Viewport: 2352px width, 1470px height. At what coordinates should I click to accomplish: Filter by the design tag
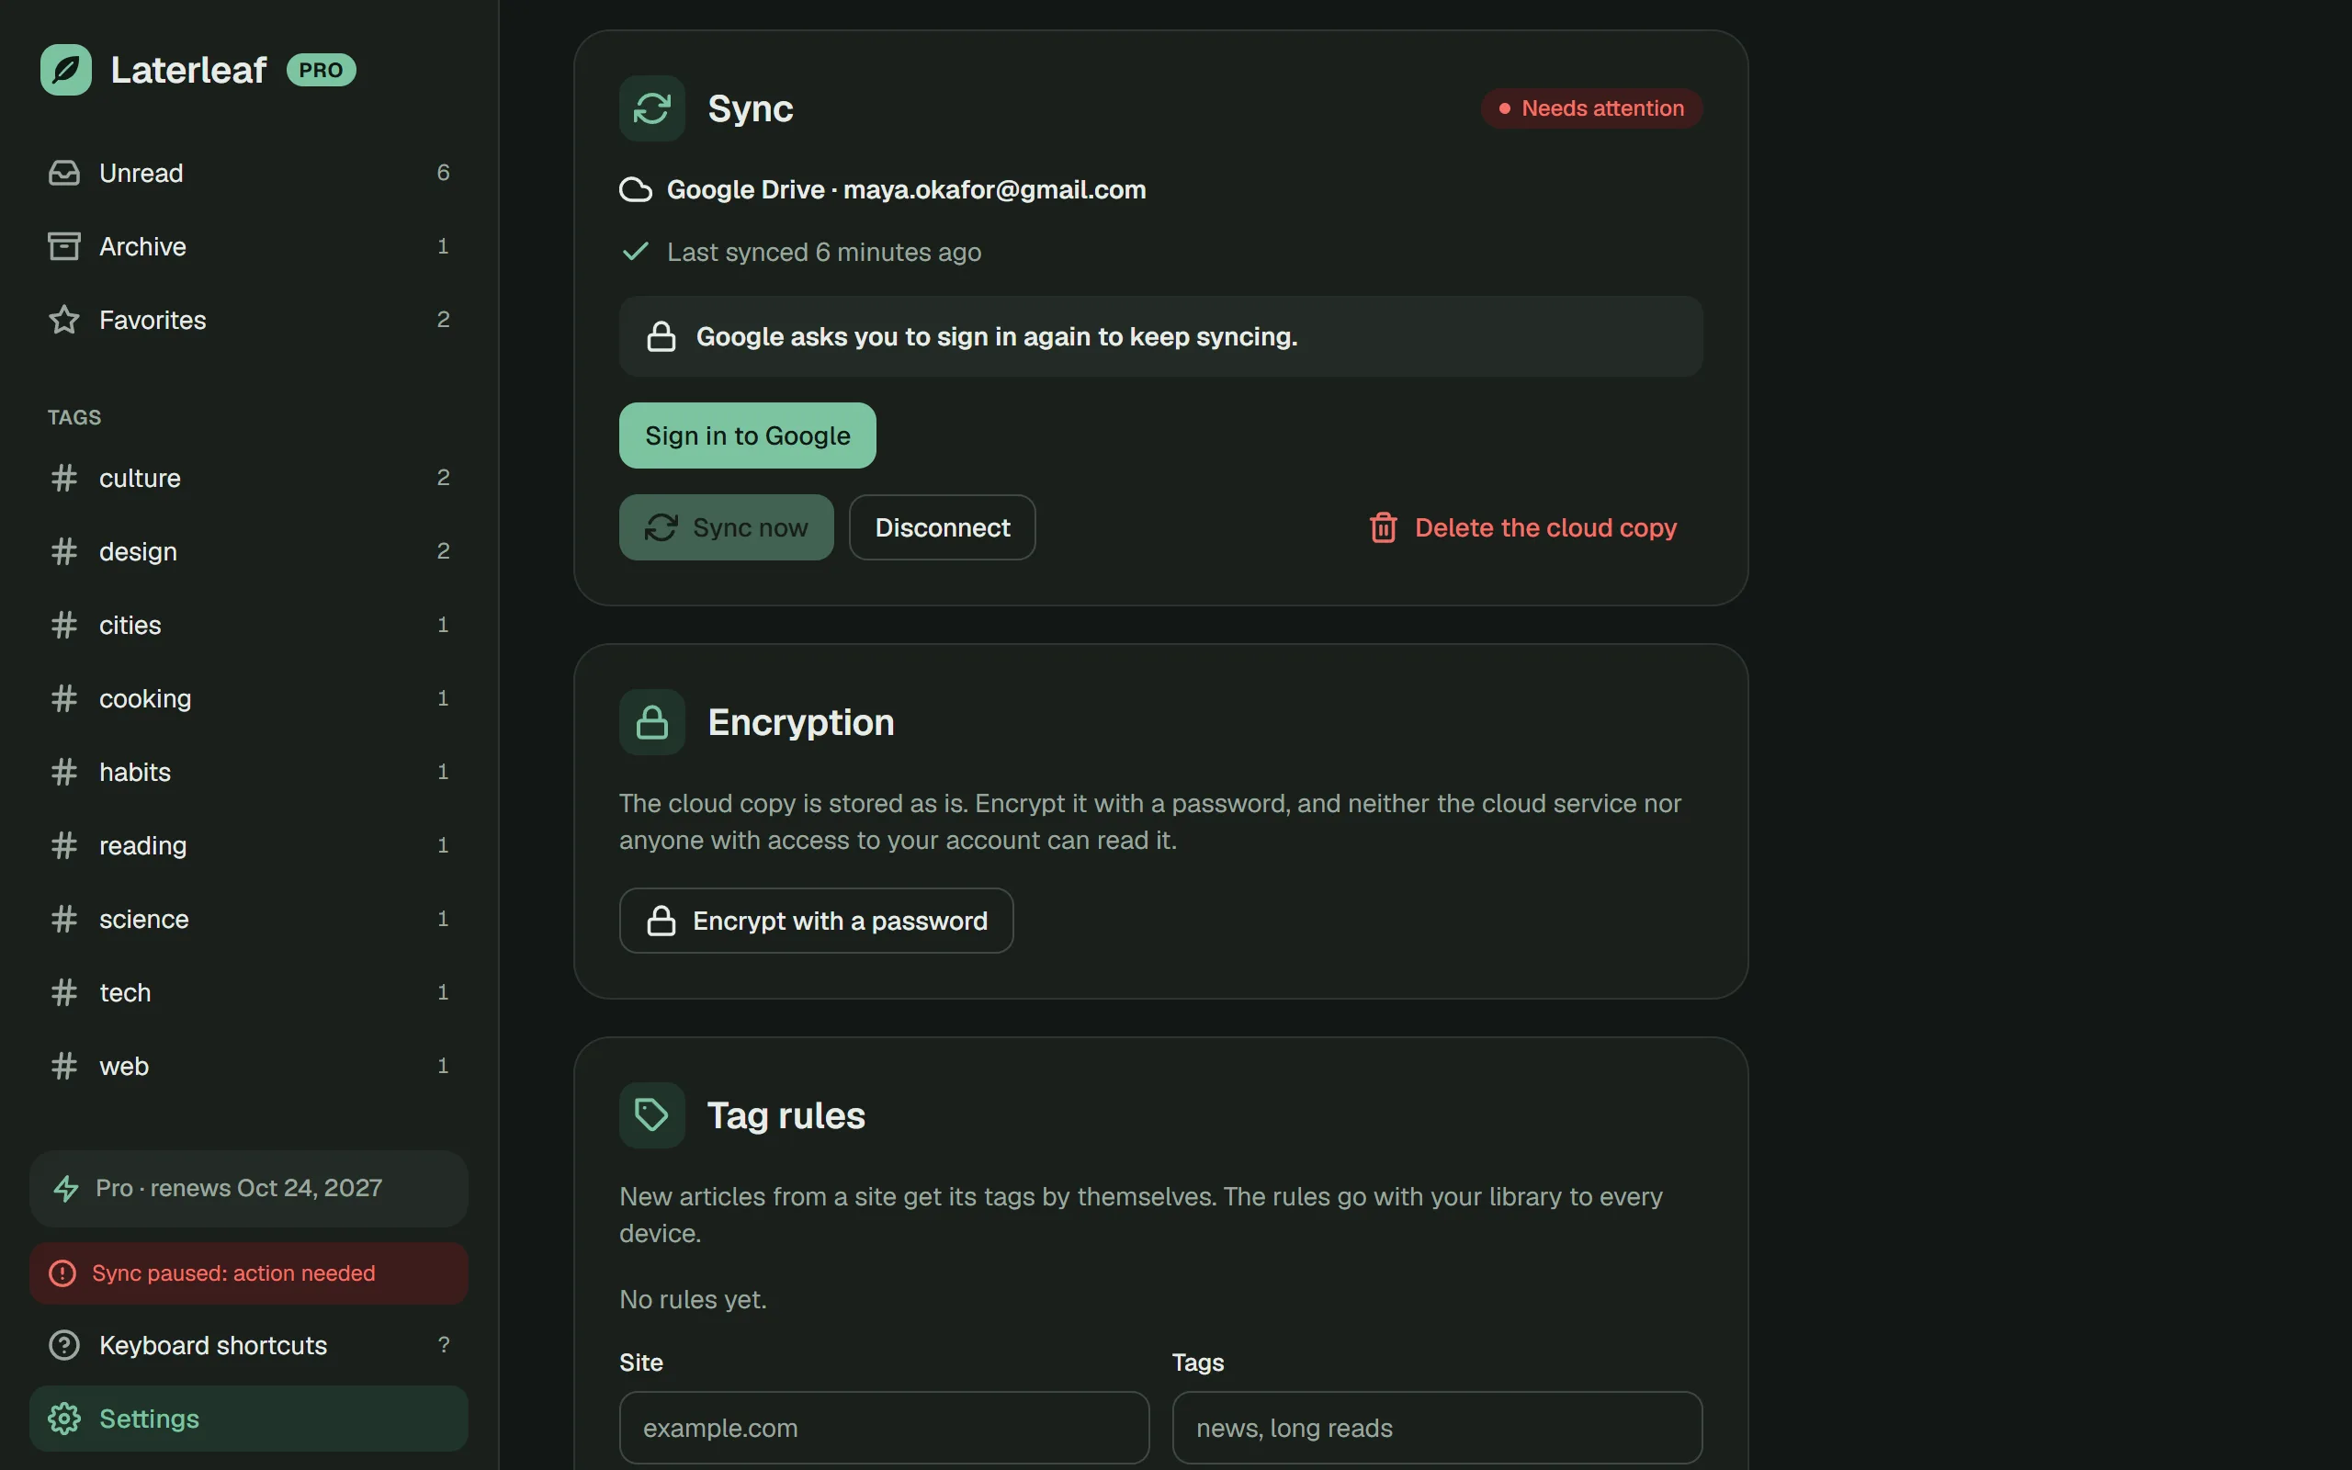(x=249, y=551)
